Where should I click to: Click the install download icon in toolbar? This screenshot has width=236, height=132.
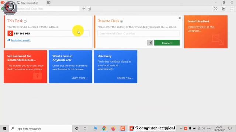pos(224,8)
